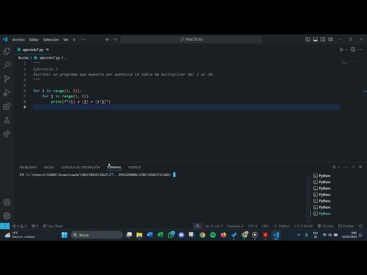367x275 pixels.
Task: Open the Testing flask view
Action: pos(7,120)
